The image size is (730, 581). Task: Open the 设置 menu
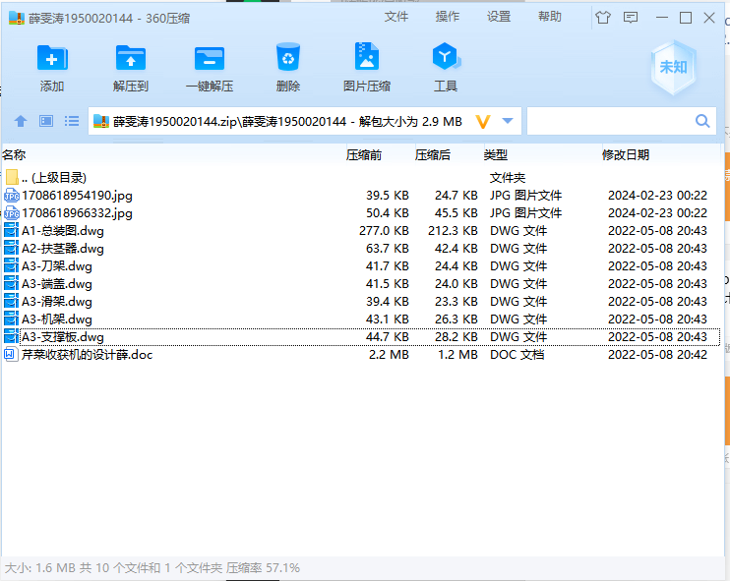[x=499, y=18]
